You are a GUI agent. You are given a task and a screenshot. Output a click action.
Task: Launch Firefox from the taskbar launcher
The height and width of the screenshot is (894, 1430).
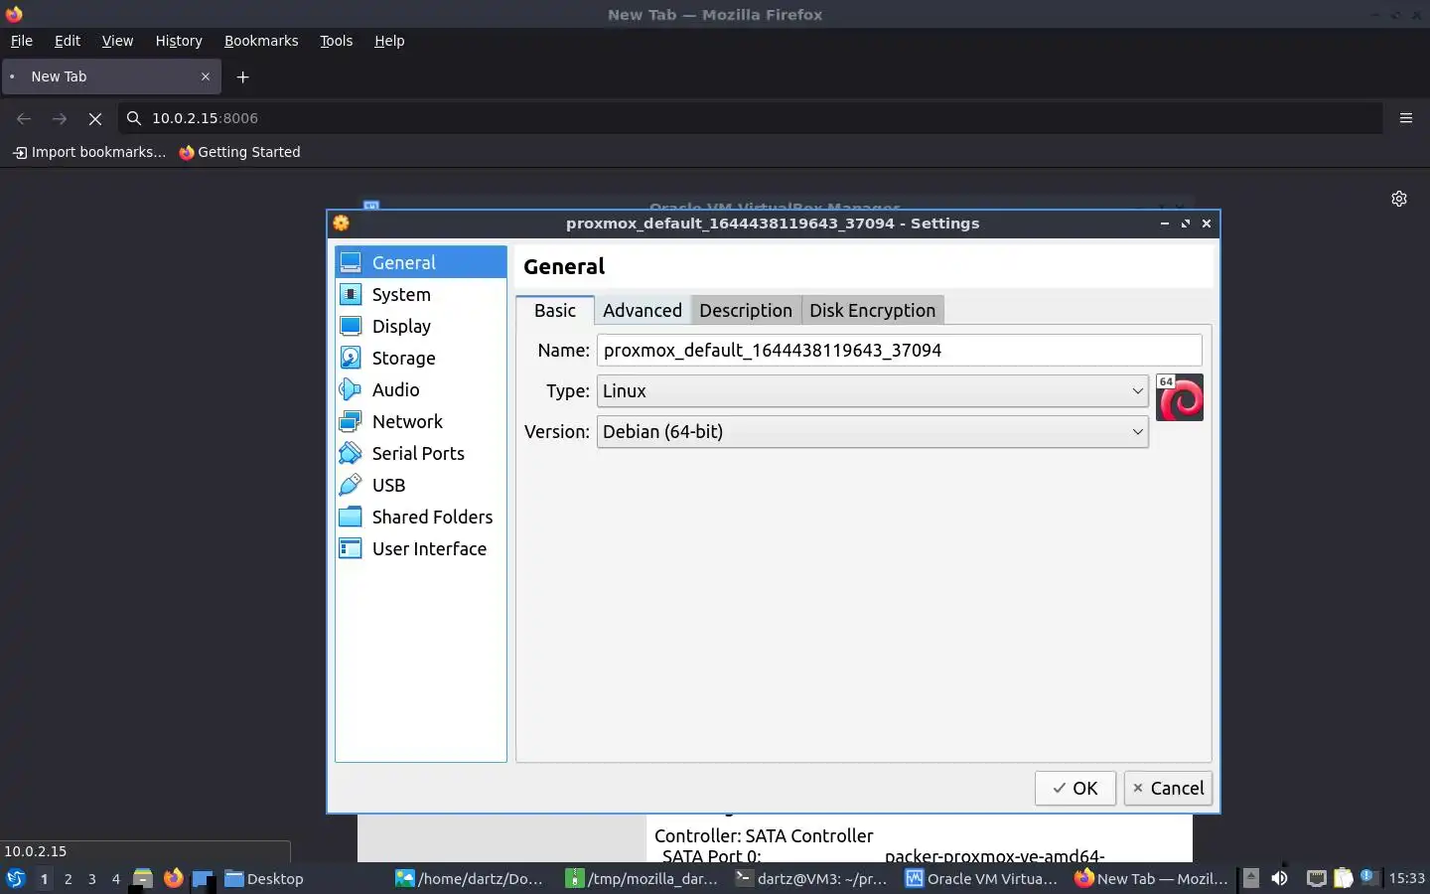[174, 878]
